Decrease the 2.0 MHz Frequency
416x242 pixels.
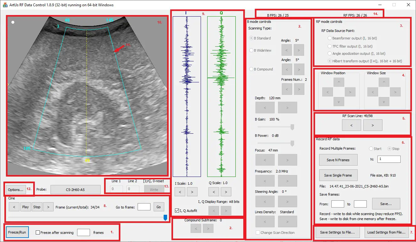point(265,181)
